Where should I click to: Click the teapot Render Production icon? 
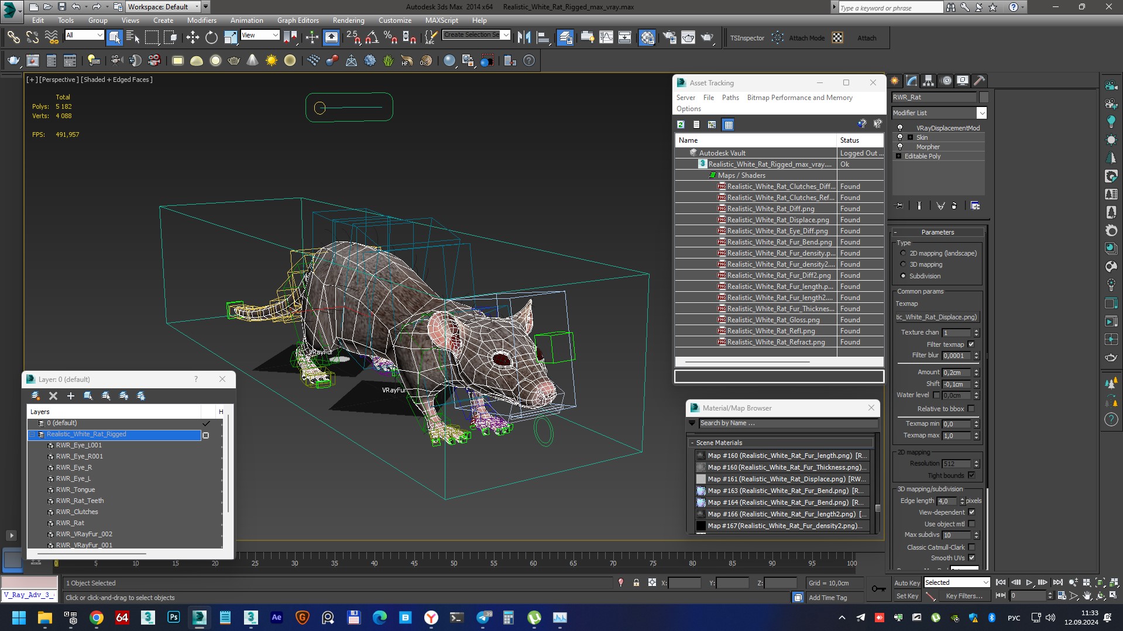coord(707,38)
